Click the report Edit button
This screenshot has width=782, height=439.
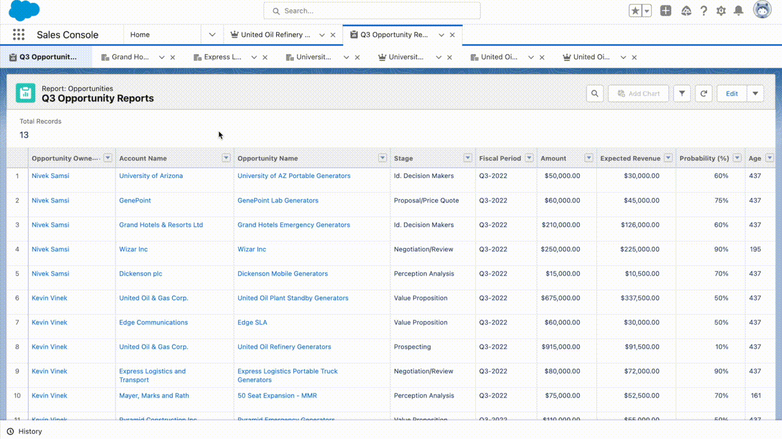[x=732, y=93]
